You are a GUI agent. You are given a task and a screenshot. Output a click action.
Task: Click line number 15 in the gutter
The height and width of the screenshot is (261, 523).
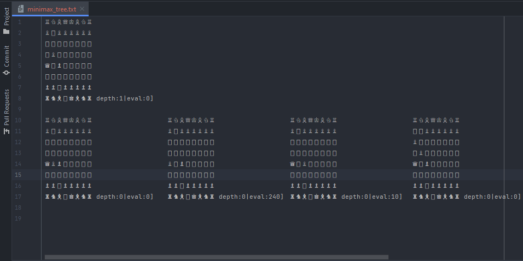pyautogui.click(x=18, y=175)
